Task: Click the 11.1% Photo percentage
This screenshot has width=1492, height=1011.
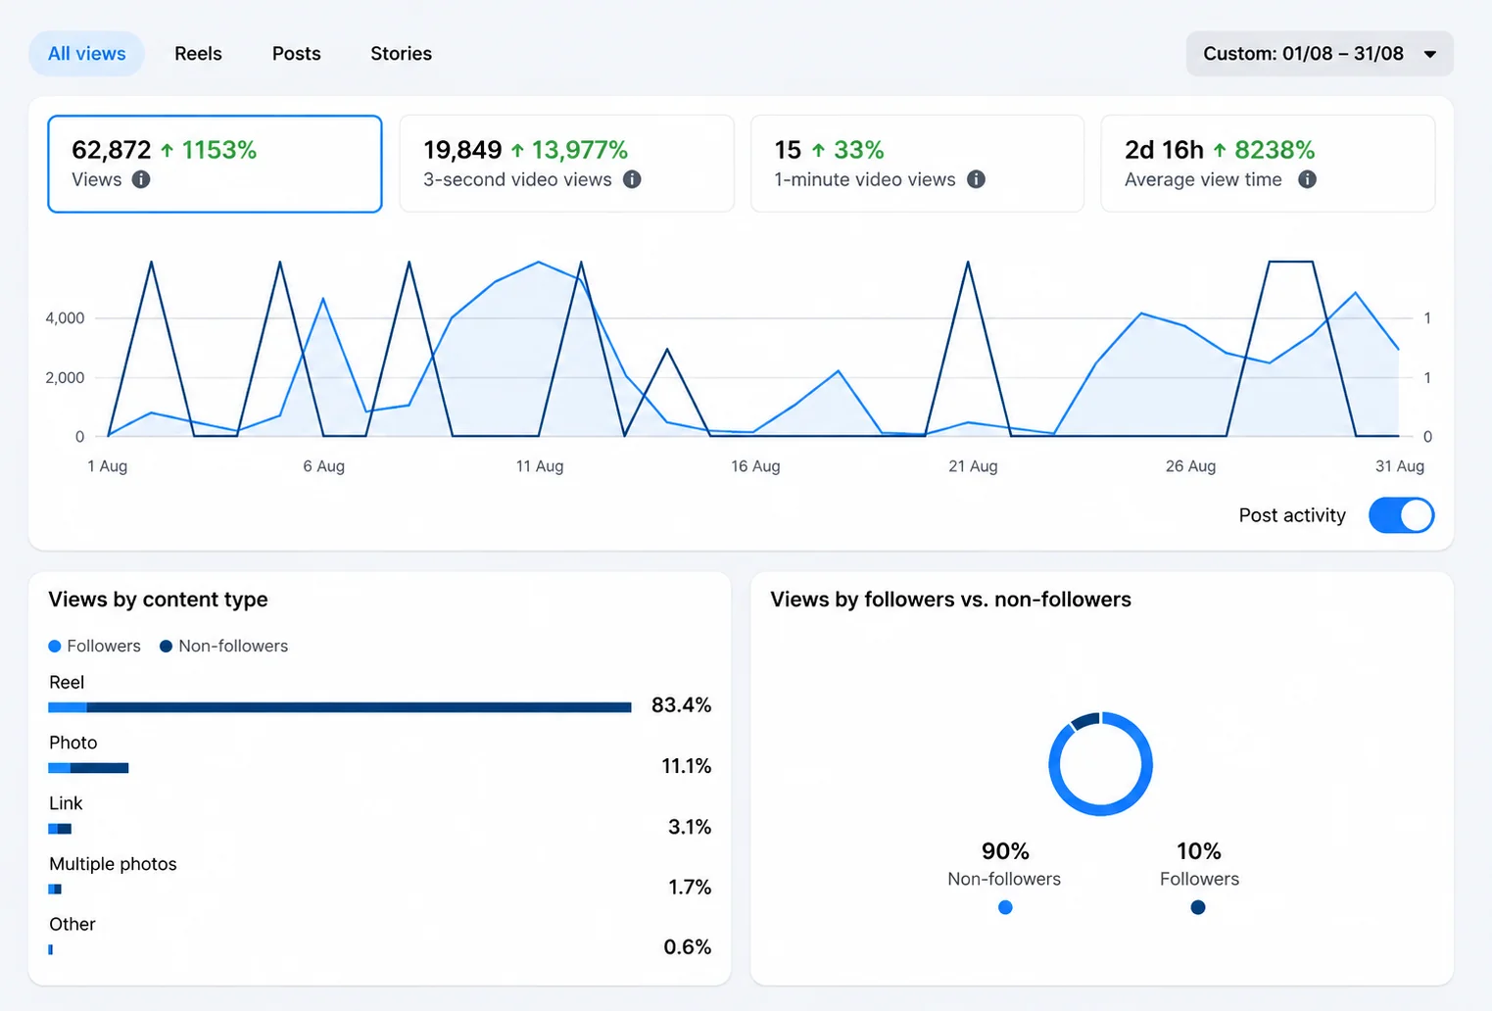Action: (687, 766)
